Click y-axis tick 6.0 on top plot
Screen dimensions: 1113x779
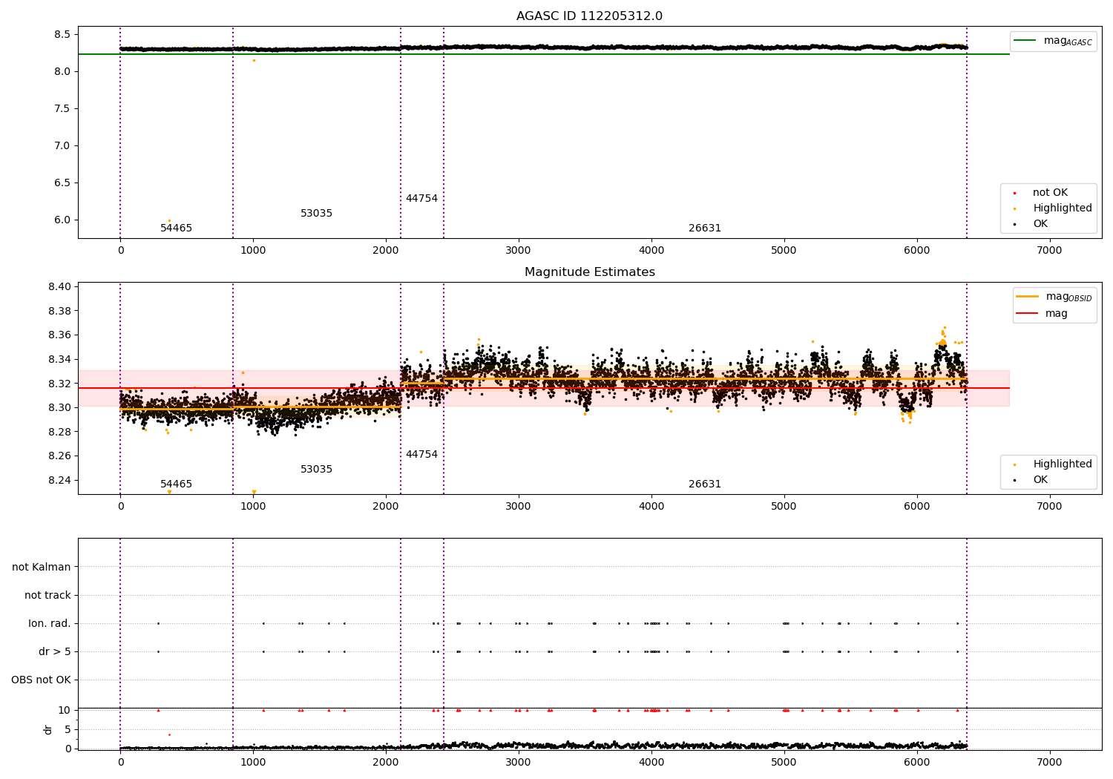(x=62, y=220)
